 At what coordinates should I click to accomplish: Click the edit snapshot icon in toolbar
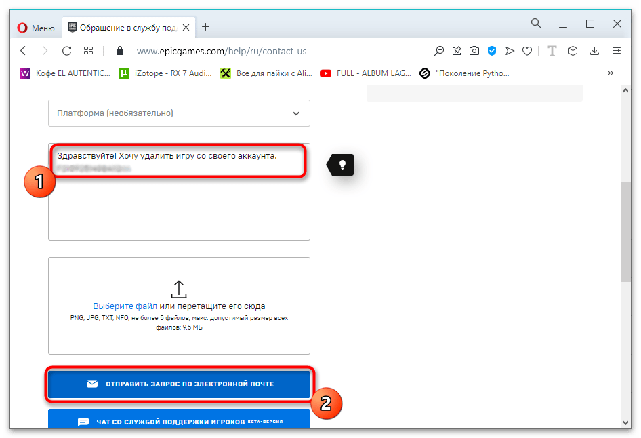point(457,51)
